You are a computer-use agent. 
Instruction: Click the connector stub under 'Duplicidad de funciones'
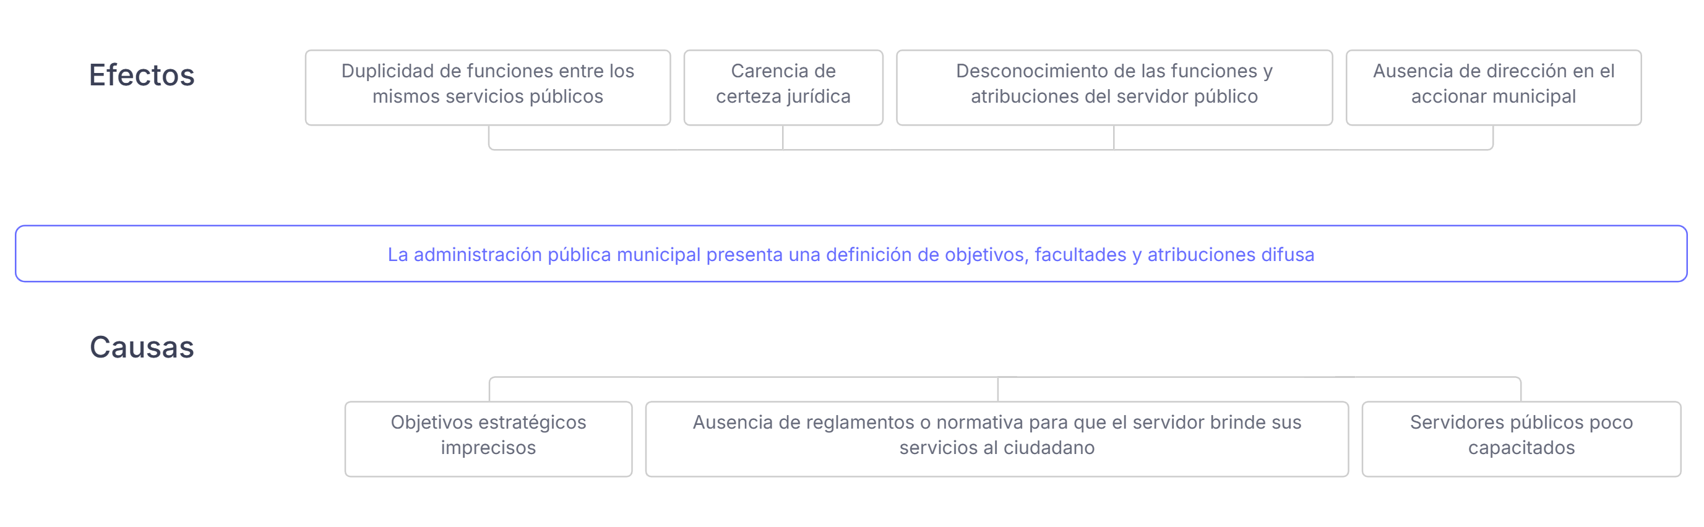[489, 136]
